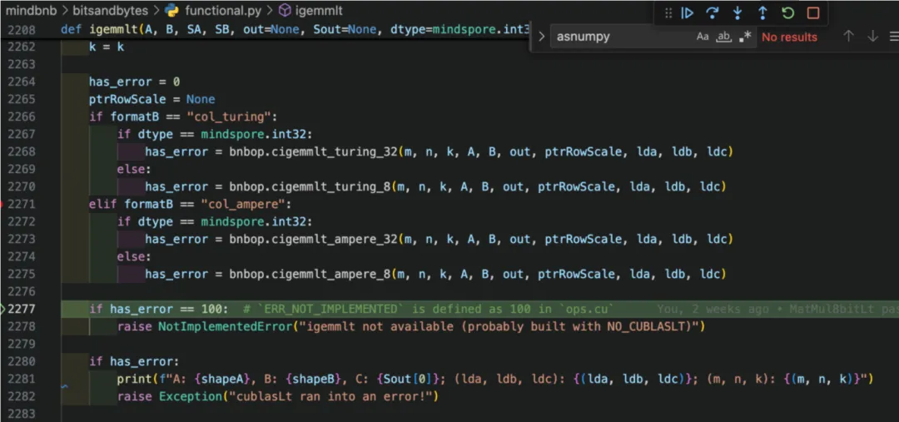This screenshot has width=899, height=422.
Task: Go to previous match arrow in find widget
Action: point(848,37)
